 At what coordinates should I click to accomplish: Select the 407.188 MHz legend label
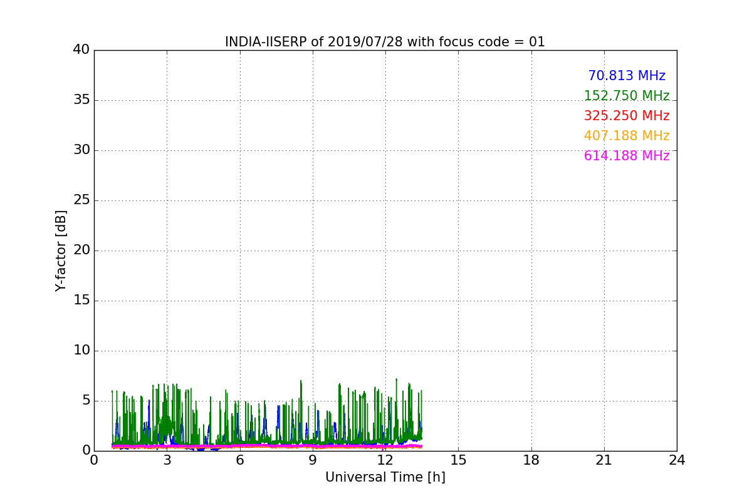tap(627, 136)
